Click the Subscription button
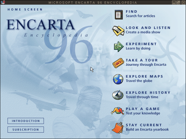The height and width of the screenshot is (139, 186). [x=26, y=130]
